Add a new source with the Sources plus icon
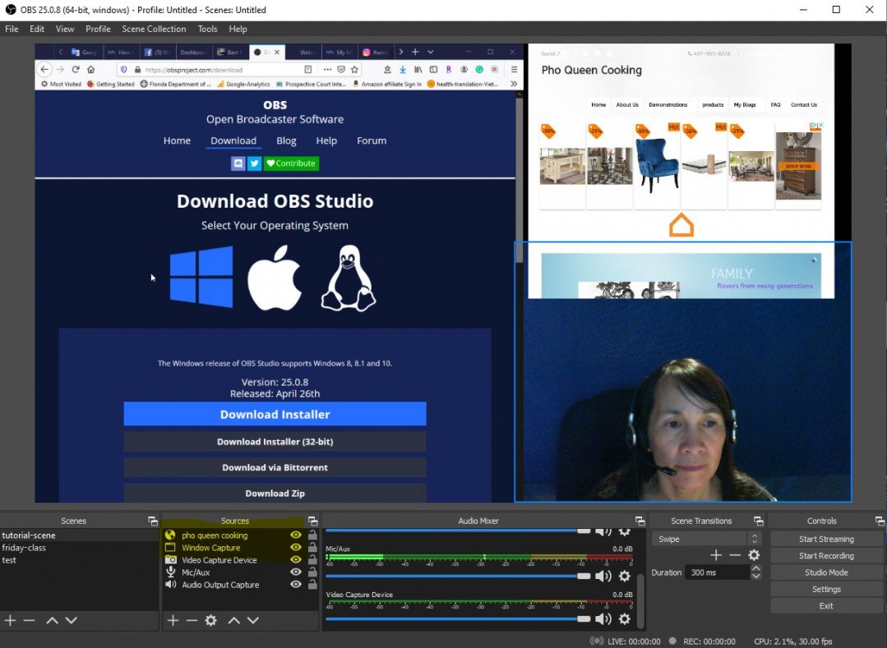The width and height of the screenshot is (887, 648). pos(173,620)
